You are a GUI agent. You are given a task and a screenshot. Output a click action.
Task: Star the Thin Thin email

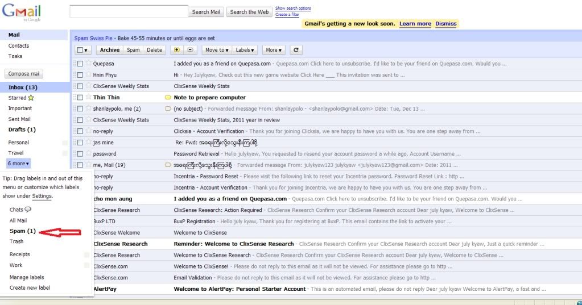pyautogui.click(x=88, y=97)
